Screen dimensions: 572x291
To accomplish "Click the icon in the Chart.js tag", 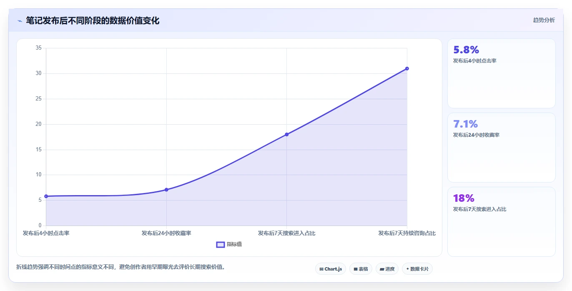I will (x=321, y=269).
